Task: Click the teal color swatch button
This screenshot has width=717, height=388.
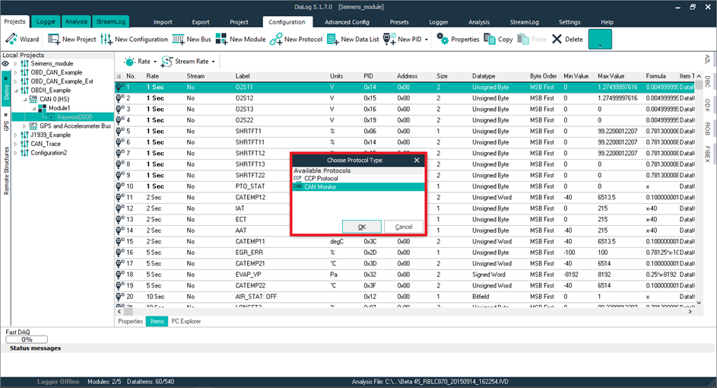Action: point(600,40)
